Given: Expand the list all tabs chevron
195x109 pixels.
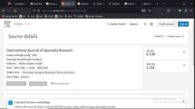Looking at the screenshot, I should coord(164,4).
